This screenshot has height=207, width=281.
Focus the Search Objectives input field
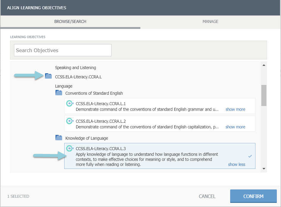63,50
